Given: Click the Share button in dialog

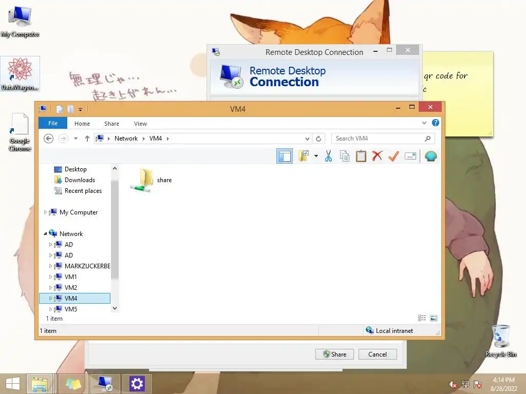Looking at the screenshot, I should [334, 354].
